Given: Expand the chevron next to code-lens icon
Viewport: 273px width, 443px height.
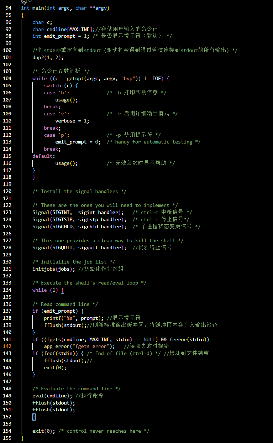Looking at the screenshot, I should coord(30,2).
